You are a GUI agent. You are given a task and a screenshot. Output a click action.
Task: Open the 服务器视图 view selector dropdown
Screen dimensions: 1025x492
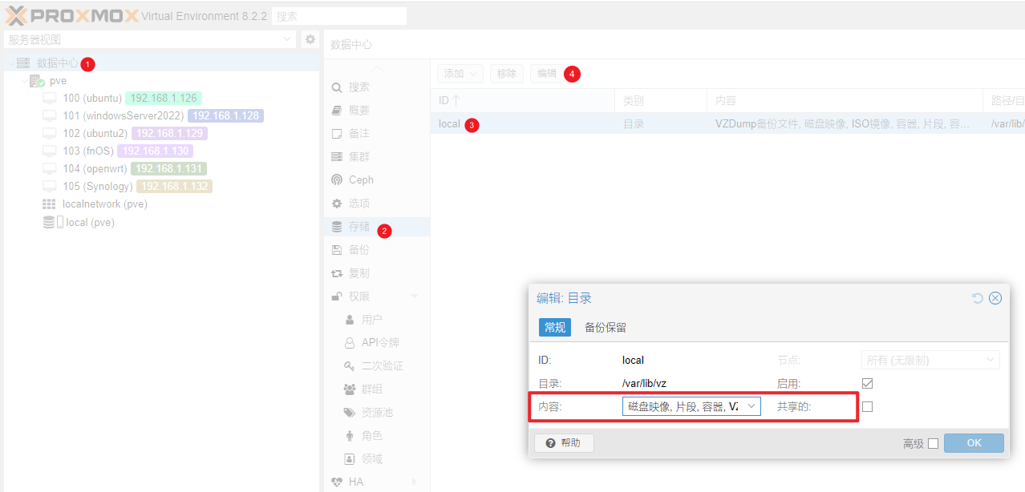click(150, 39)
